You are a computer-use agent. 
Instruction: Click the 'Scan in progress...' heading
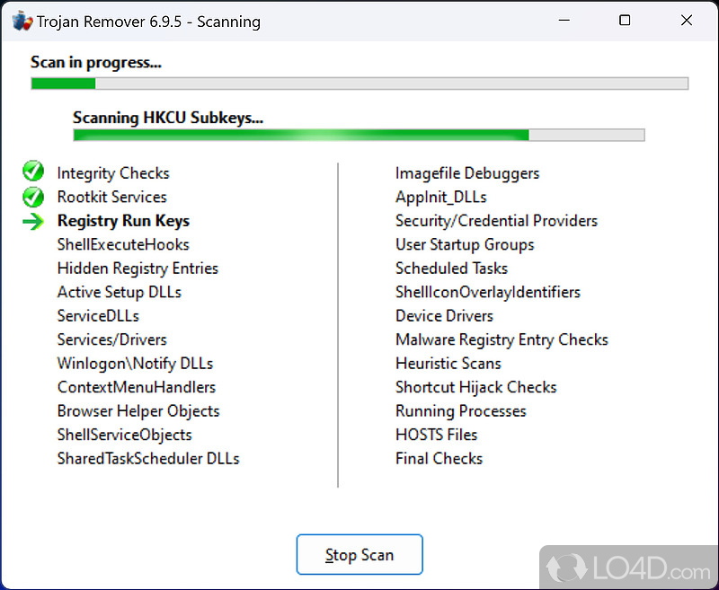[96, 62]
